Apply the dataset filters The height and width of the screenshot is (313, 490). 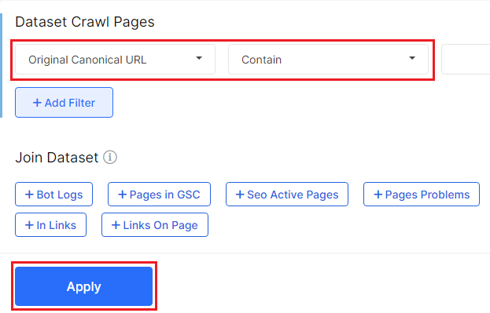pyautogui.click(x=83, y=286)
